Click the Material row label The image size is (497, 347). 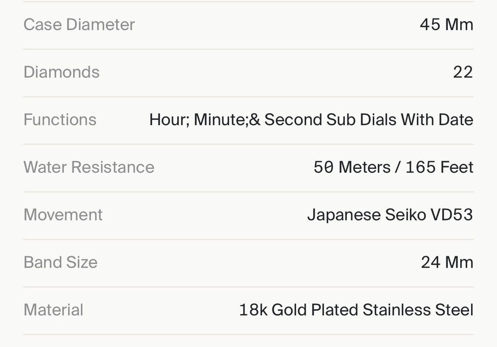point(53,310)
